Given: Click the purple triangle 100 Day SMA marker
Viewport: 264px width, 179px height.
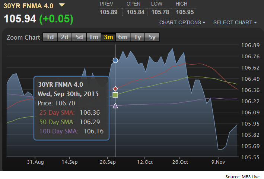Looking at the screenshot, I should [115, 106].
